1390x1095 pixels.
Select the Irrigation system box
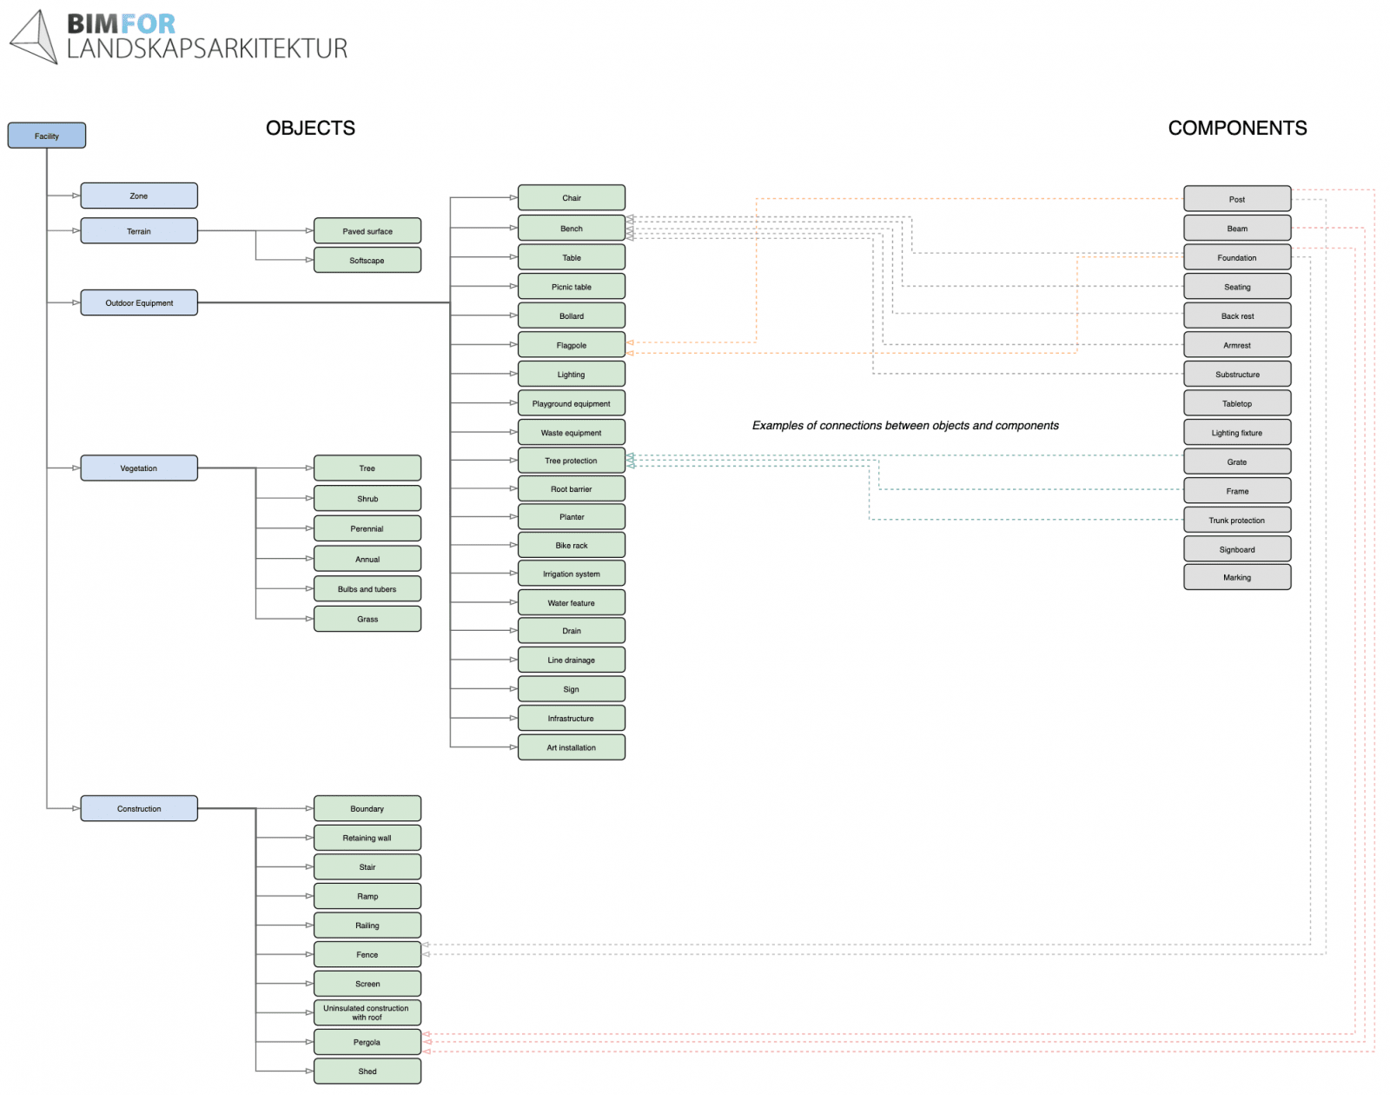[x=572, y=574]
